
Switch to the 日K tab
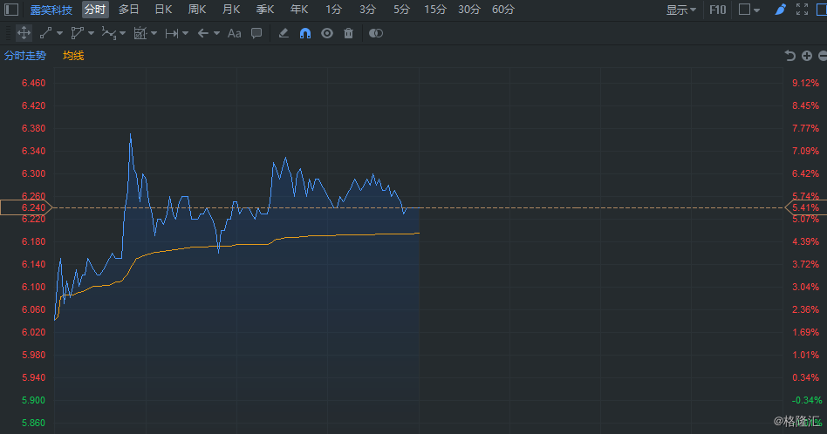pyautogui.click(x=163, y=10)
